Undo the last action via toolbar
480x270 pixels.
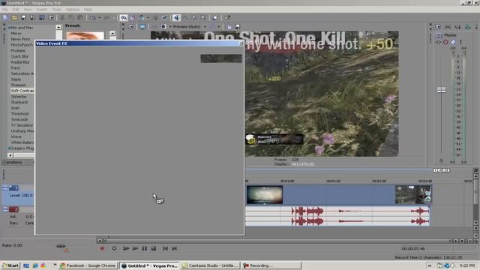click(x=92, y=18)
